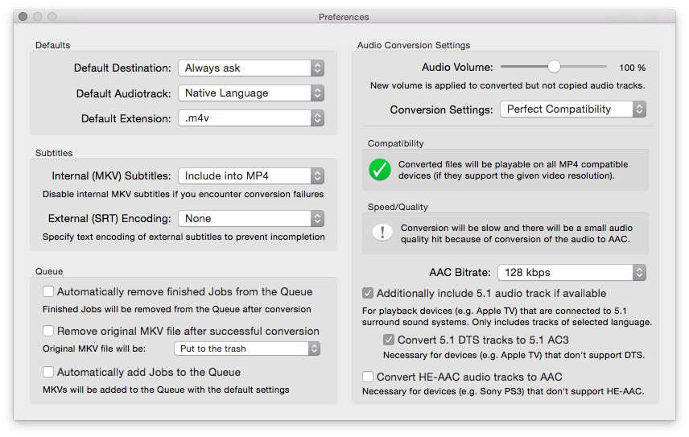
Task: Click the Audio Conversion Settings heading
Action: [x=414, y=45]
